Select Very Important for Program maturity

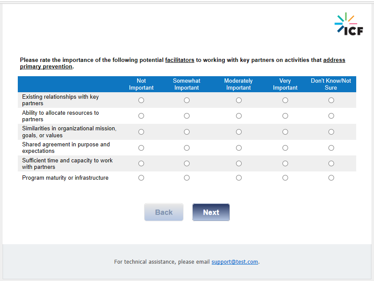285,178
